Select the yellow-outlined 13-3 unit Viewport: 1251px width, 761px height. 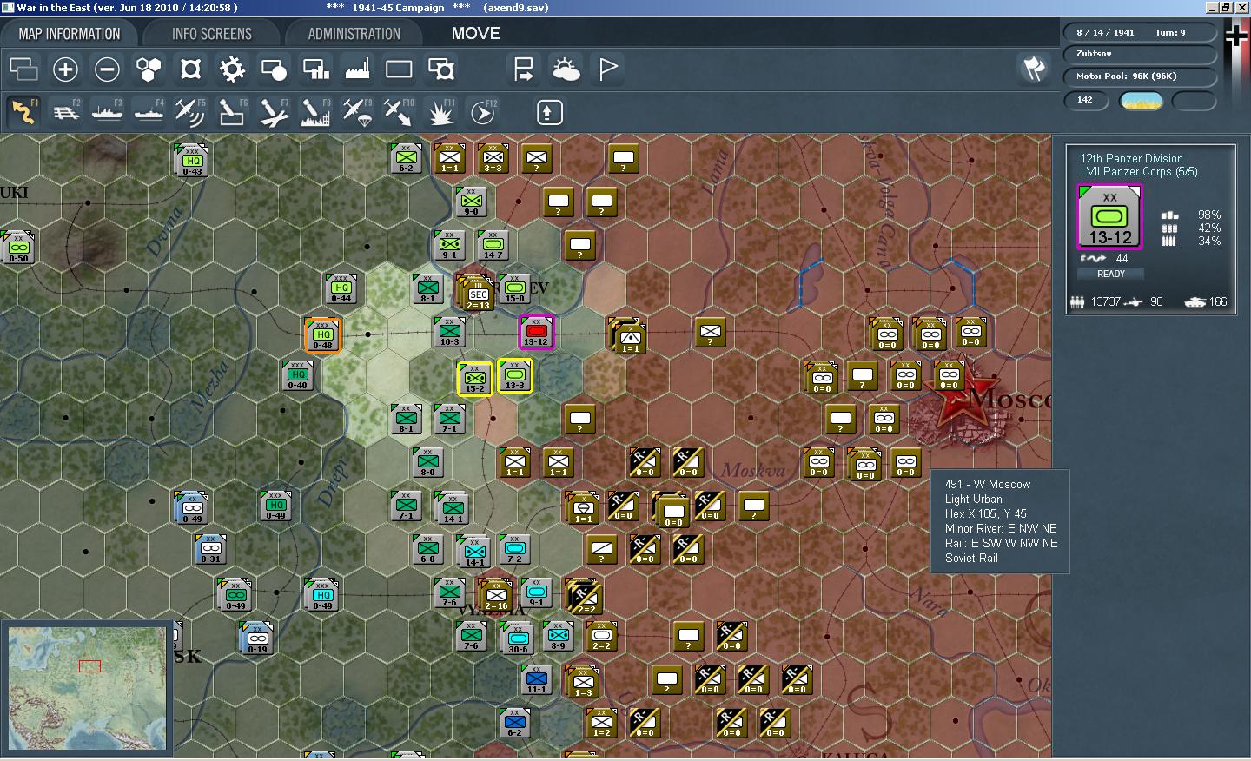tap(515, 376)
